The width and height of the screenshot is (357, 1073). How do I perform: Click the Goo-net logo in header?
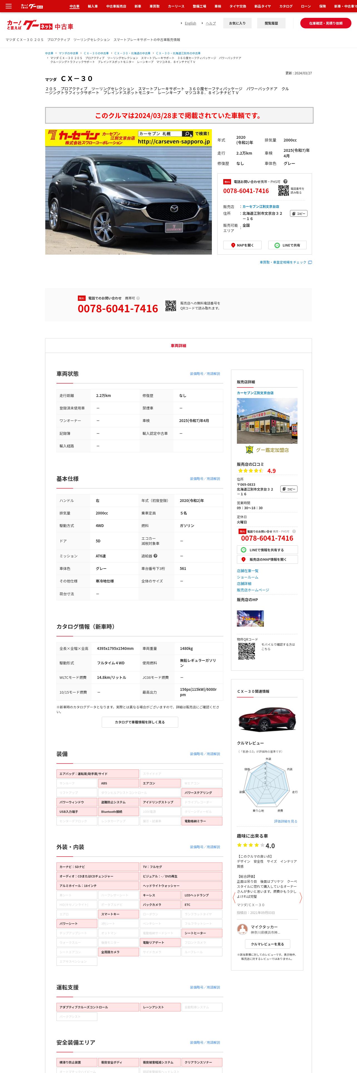click(x=40, y=25)
